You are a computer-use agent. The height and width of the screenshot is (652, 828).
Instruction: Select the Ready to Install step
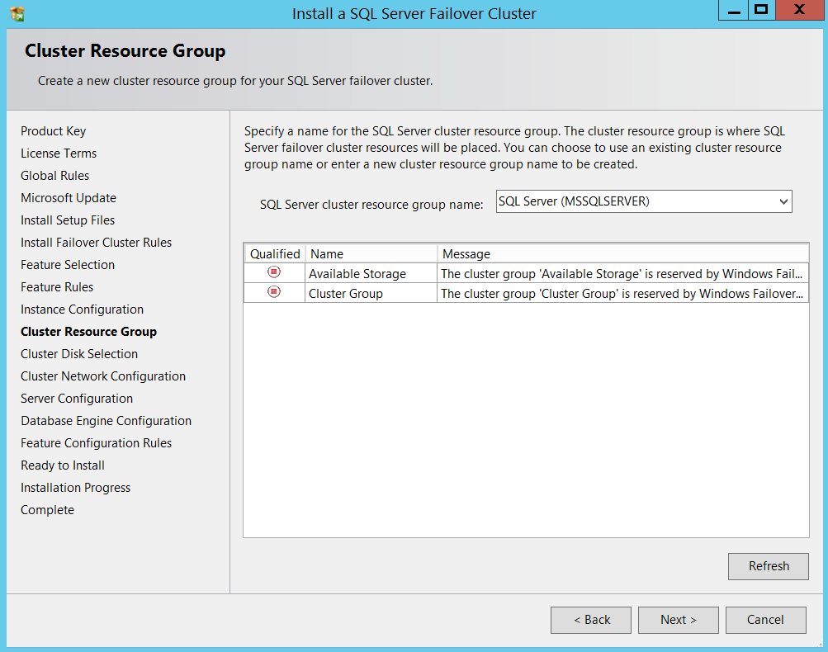point(62,465)
